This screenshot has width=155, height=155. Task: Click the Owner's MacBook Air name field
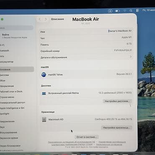(120, 31)
